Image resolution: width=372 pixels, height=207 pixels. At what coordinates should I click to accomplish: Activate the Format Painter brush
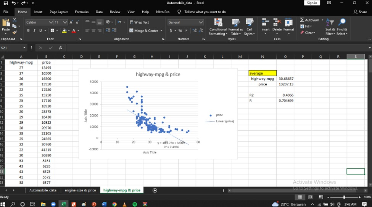(15, 32)
